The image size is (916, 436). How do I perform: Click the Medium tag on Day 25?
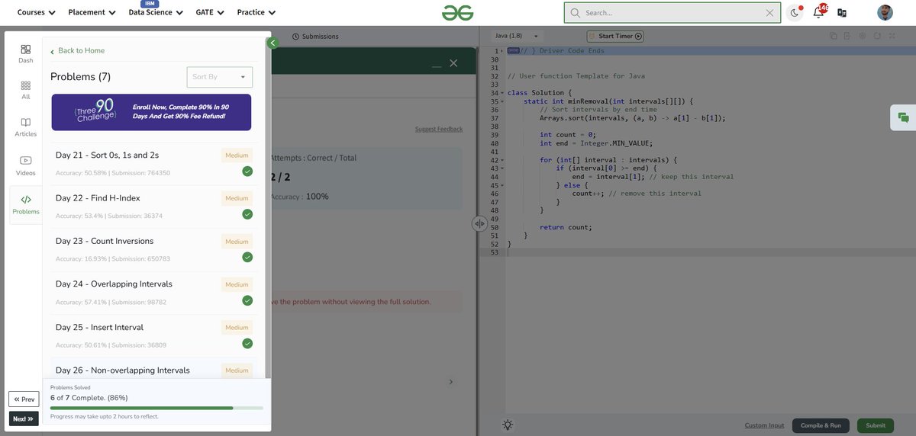click(x=237, y=328)
